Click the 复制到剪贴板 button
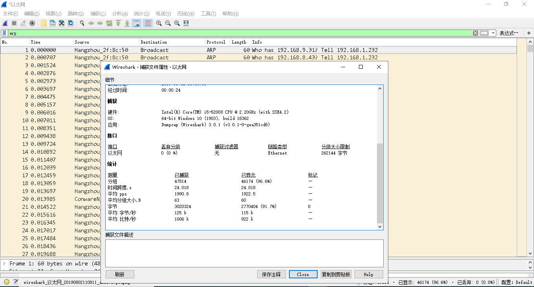 pyautogui.click(x=336, y=274)
